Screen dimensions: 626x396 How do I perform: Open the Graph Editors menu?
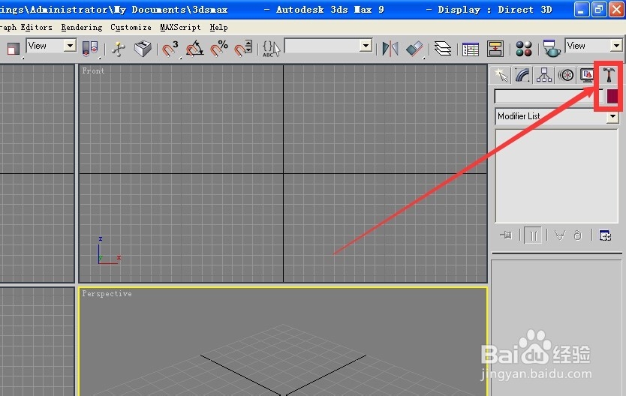click(x=26, y=28)
